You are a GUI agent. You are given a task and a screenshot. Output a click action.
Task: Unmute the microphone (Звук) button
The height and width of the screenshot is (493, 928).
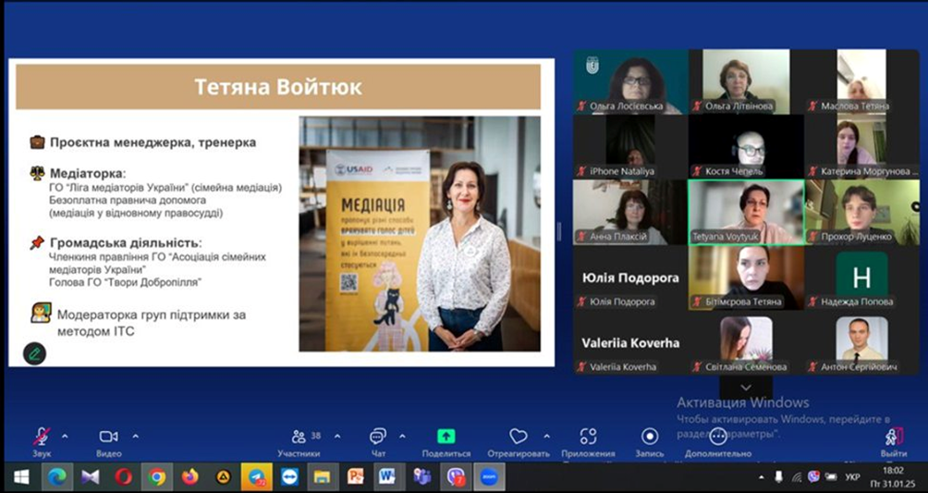click(42, 437)
